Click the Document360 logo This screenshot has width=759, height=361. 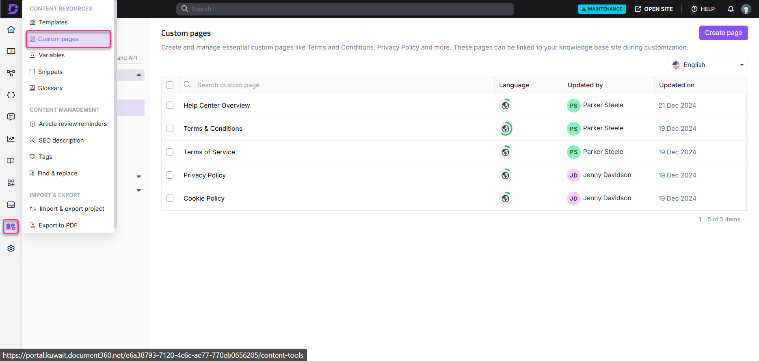point(13,9)
